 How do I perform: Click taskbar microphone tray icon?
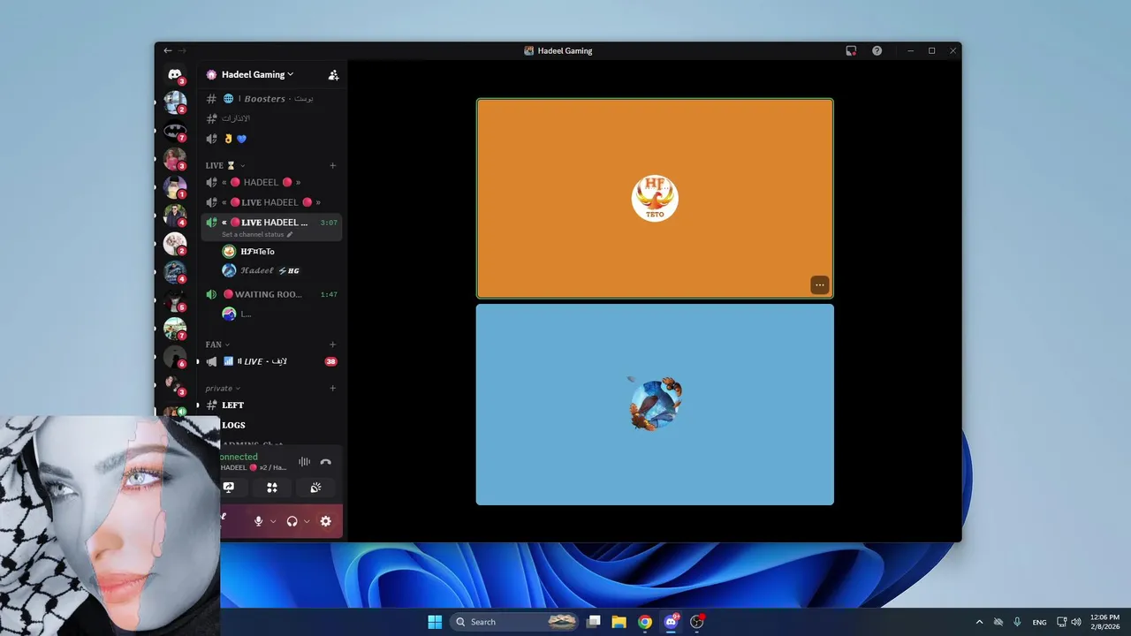coord(1018,622)
